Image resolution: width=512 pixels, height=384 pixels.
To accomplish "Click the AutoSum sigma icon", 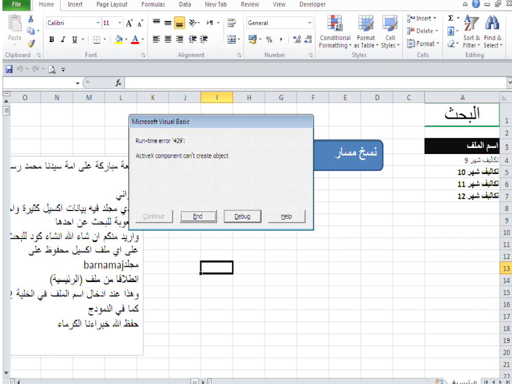I will point(451,18).
